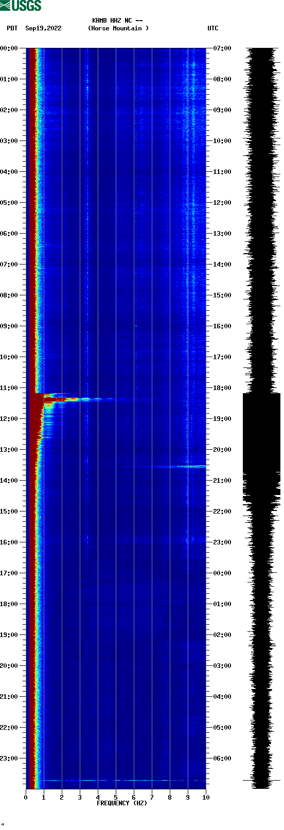The width and height of the screenshot is (284, 830).
Task: Click the 03:00 UTC time label
Action: (x=222, y=666)
